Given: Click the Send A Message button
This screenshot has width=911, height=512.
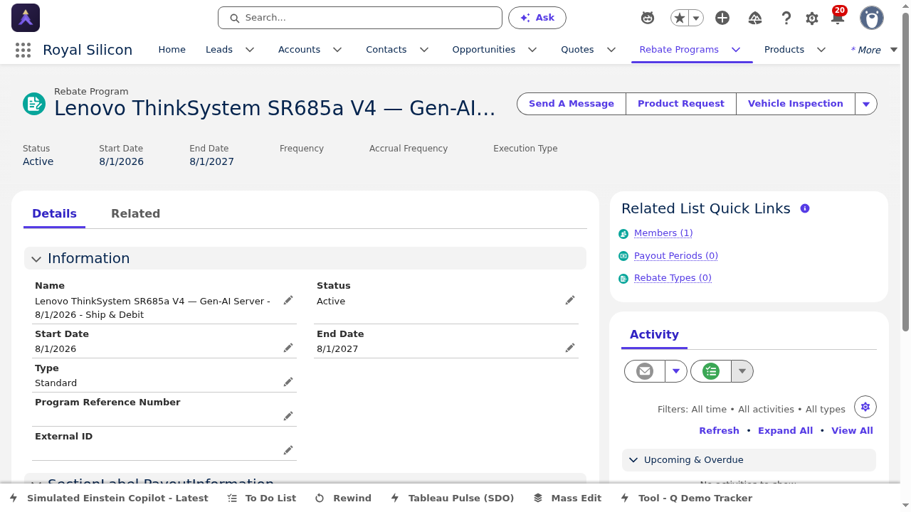Looking at the screenshot, I should (x=572, y=104).
